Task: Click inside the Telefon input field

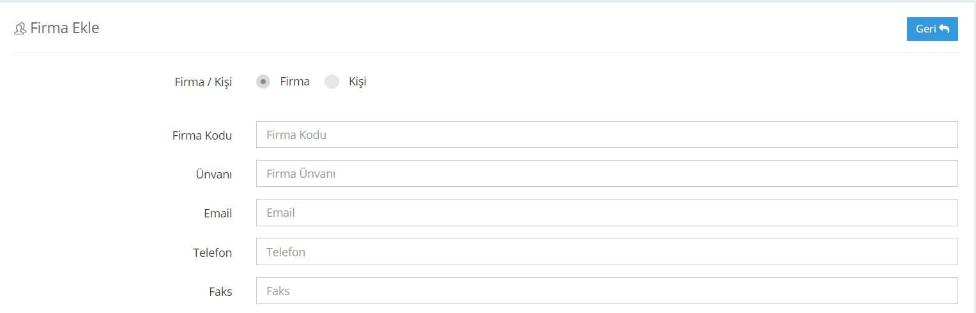Action: pyautogui.click(x=607, y=252)
